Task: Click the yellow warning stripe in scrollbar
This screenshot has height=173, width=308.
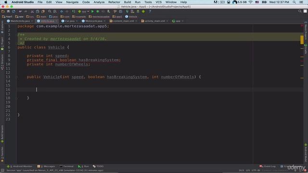Action: coord(302,40)
